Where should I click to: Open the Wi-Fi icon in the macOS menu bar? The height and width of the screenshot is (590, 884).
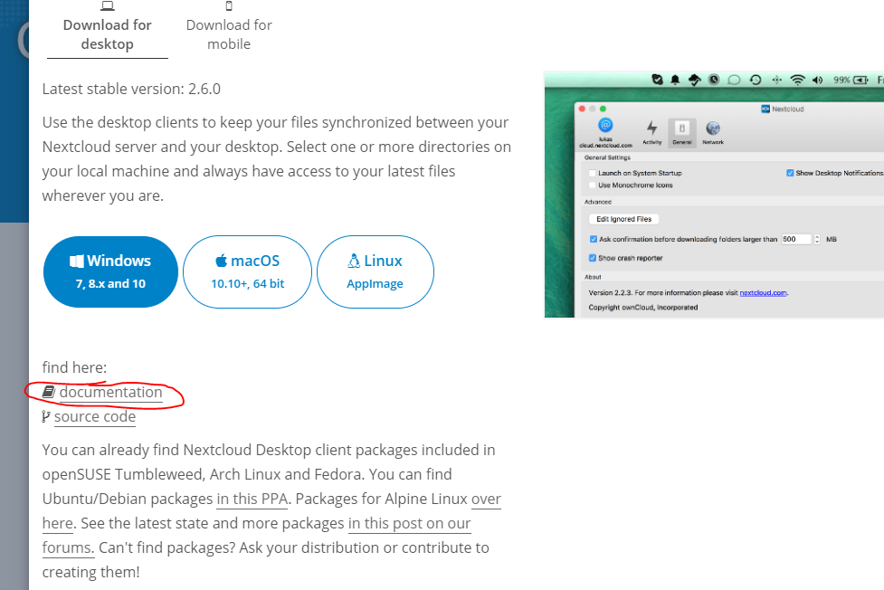click(x=796, y=80)
